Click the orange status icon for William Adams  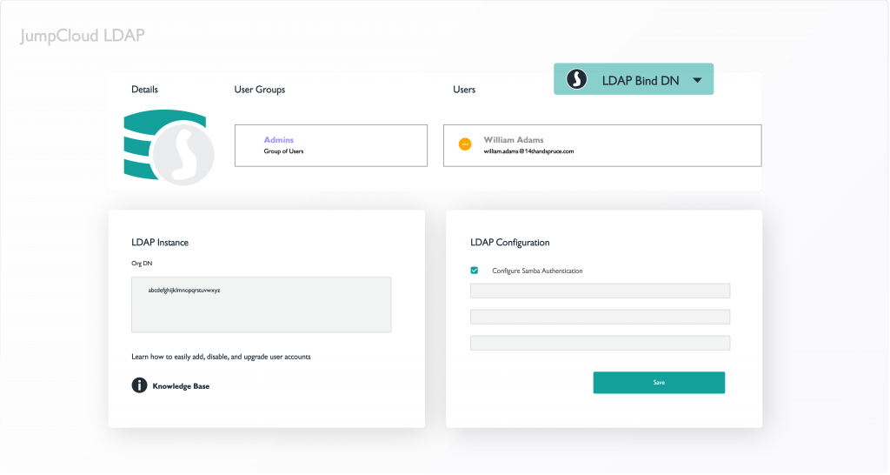point(465,144)
